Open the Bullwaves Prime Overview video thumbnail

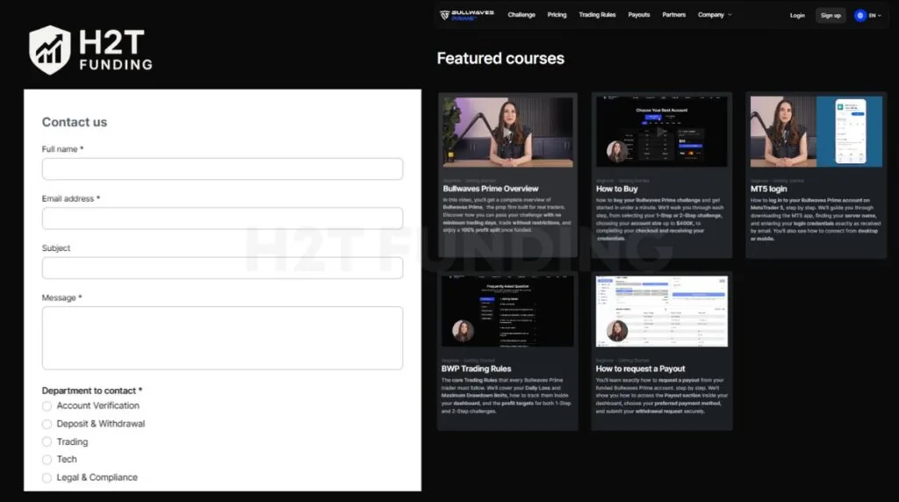coord(508,132)
